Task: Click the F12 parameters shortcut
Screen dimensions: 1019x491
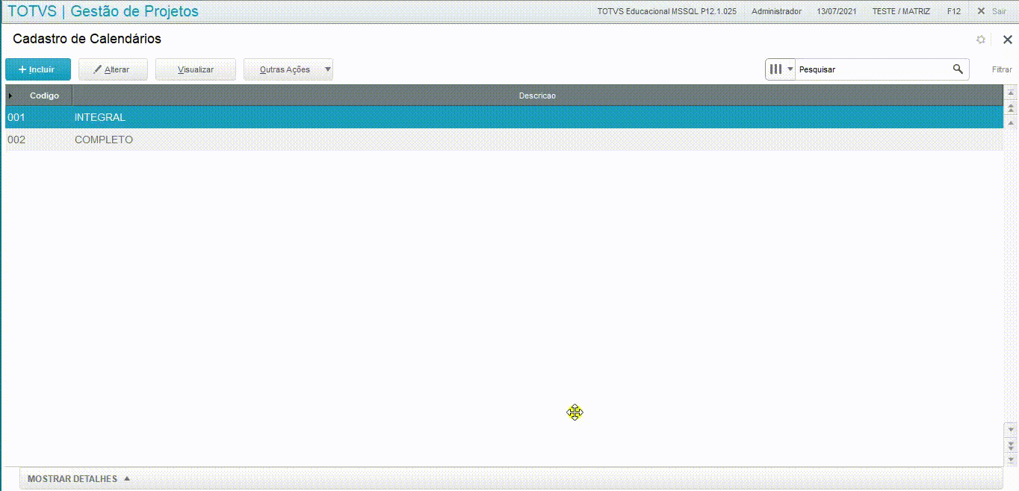Action: click(954, 11)
